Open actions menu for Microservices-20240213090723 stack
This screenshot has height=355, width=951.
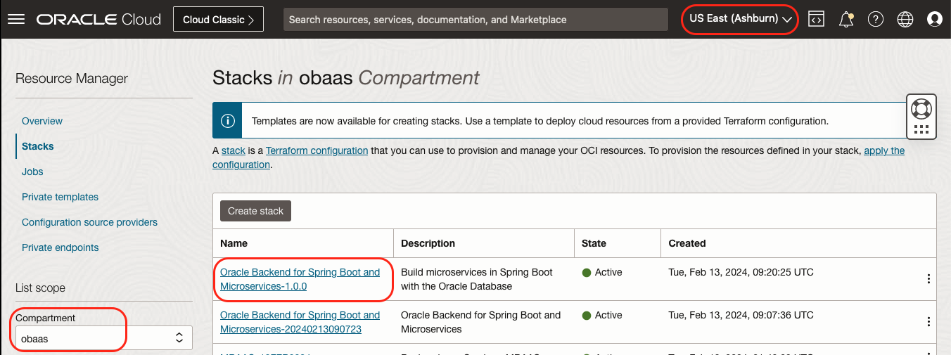coord(928,322)
